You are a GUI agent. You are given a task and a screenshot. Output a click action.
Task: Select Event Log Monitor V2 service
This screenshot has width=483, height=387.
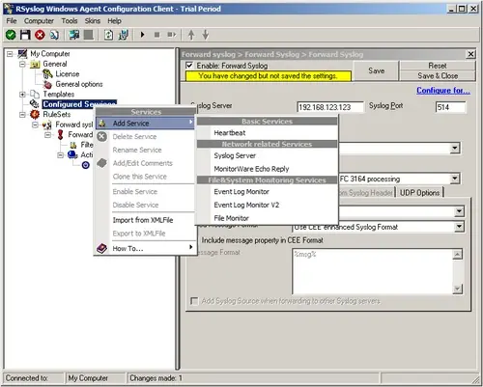pos(268,205)
